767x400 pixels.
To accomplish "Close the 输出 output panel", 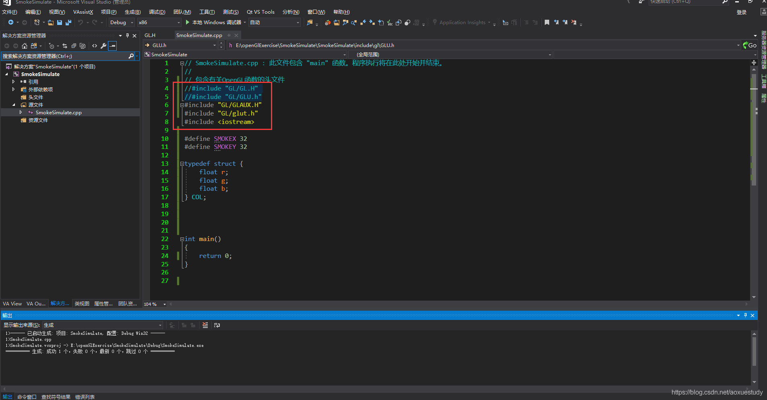I will pyautogui.click(x=753, y=315).
